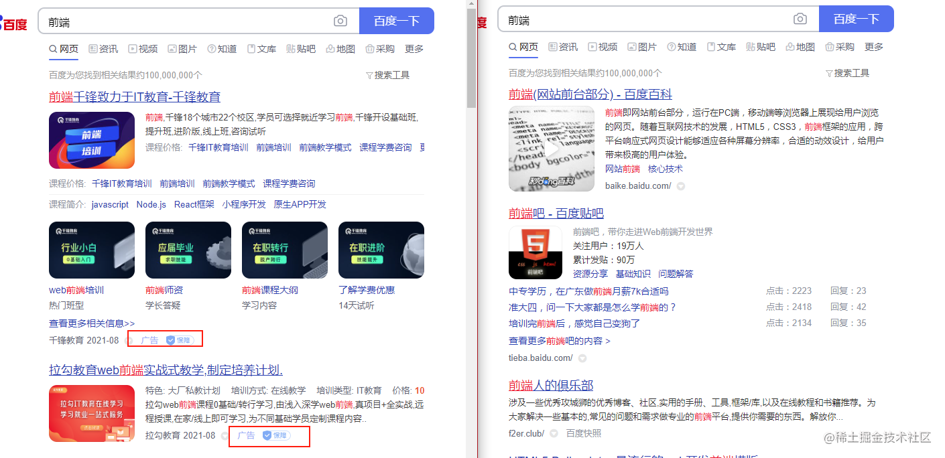Switch to 视频 tab on right page
This screenshot has width=945, height=458.
(x=603, y=47)
